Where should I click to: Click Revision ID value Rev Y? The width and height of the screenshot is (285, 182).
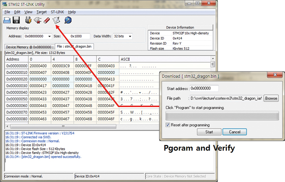[177, 43]
